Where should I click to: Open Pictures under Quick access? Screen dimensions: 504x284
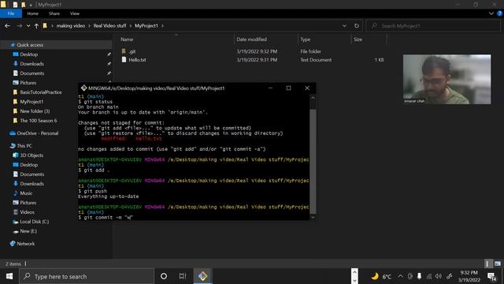coord(28,83)
